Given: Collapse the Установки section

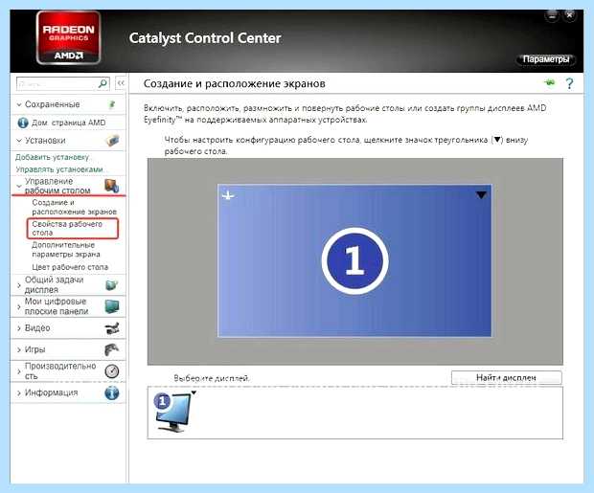Looking at the screenshot, I should click(x=19, y=141).
